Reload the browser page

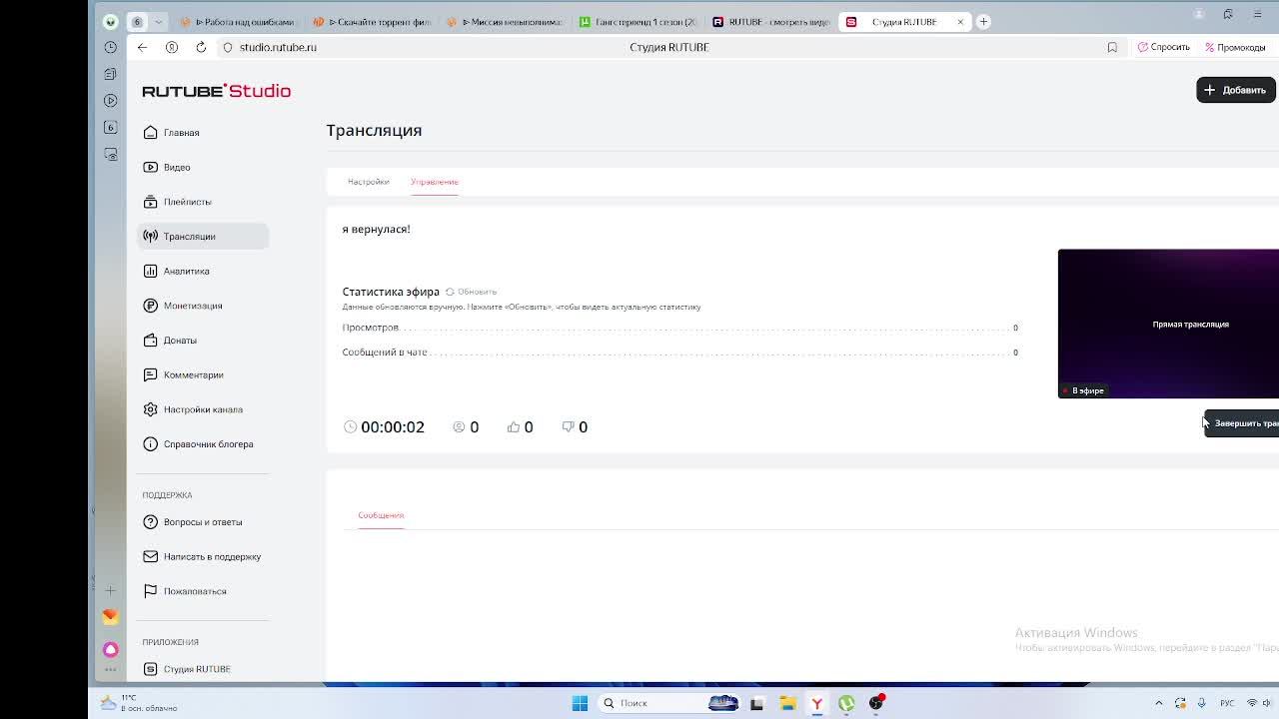tap(201, 47)
